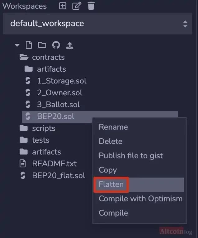This screenshot has height=238, width=198.
Task: Click document icon beside README.txt
Action: [x=23, y=164]
